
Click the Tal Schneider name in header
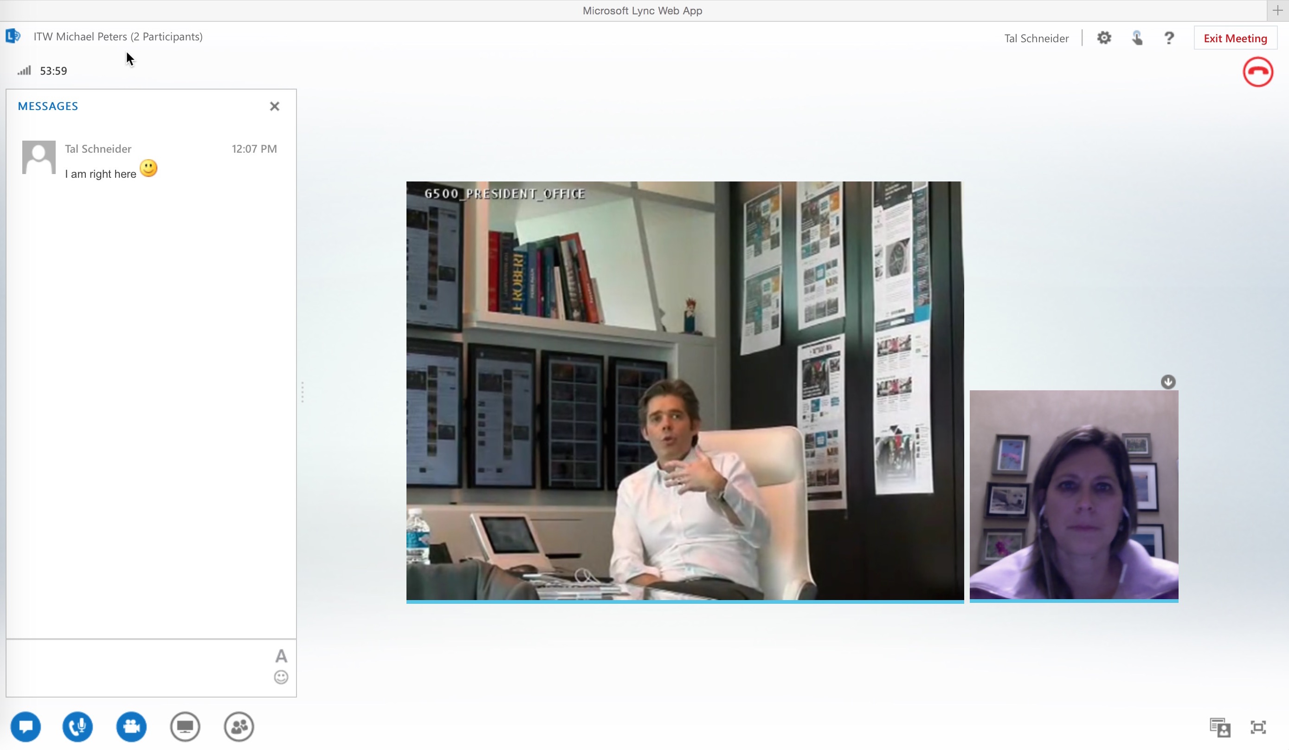tap(1036, 39)
